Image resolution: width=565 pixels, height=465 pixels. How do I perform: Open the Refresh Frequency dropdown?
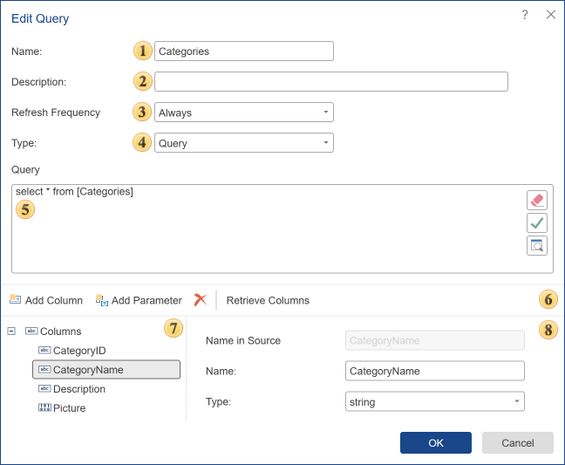click(x=243, y=113)
